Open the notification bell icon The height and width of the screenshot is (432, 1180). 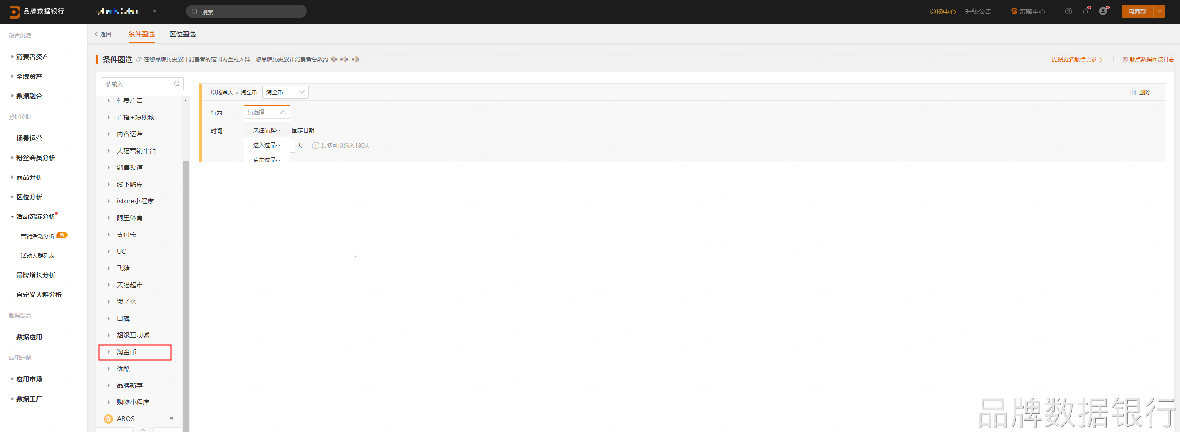pyautogui.click(x=1085, y=11)
